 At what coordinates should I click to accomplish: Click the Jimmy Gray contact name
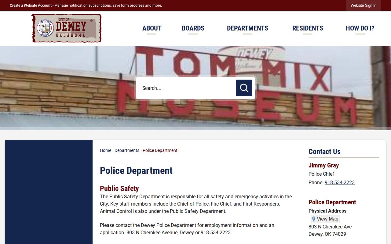point(323,165)
